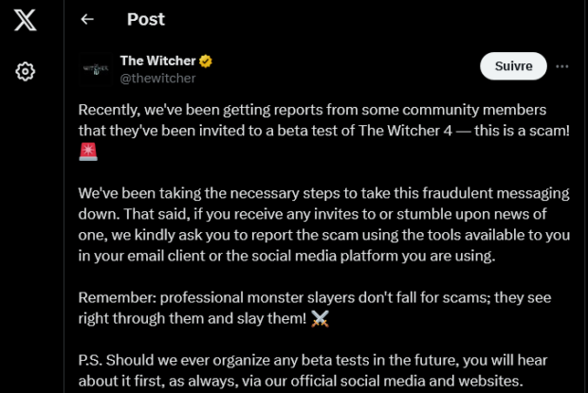This screenshot has height=393, width=588.
Task: Click the paragraph beginning "We've been taking the necessary"
Action: (324, 224)
